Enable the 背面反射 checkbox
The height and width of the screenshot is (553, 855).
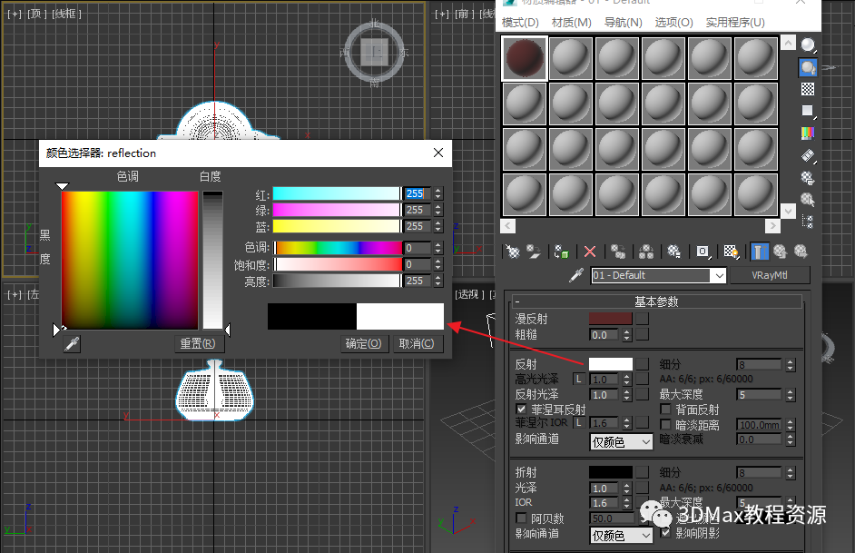667,410
